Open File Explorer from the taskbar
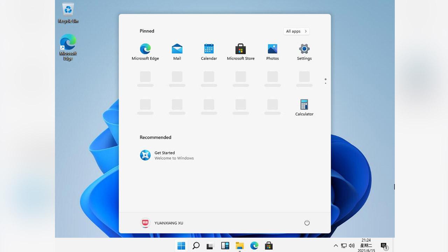 (x=239, y=246)
